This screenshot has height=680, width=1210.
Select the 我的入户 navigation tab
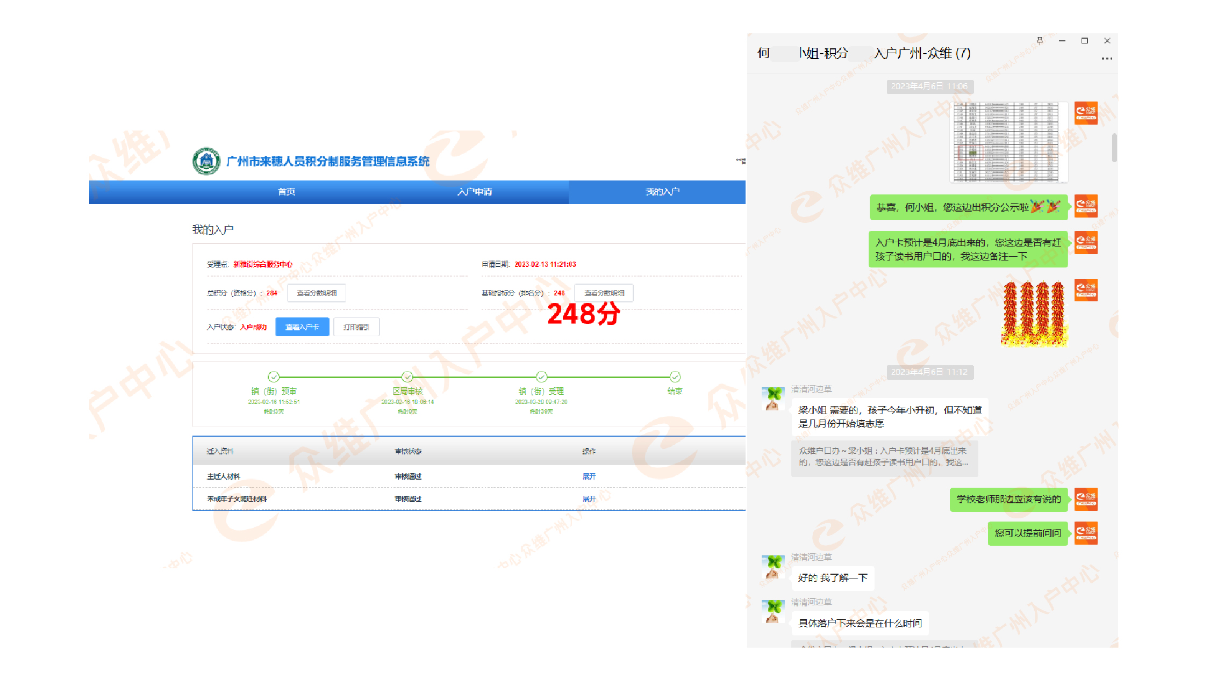[662, 192]
